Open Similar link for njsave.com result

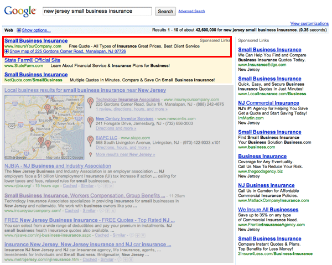click(119, 235)
